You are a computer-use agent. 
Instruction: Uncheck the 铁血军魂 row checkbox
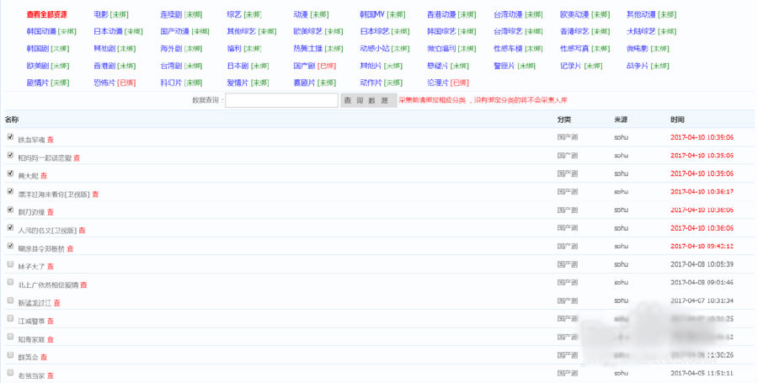coord(10,137)
